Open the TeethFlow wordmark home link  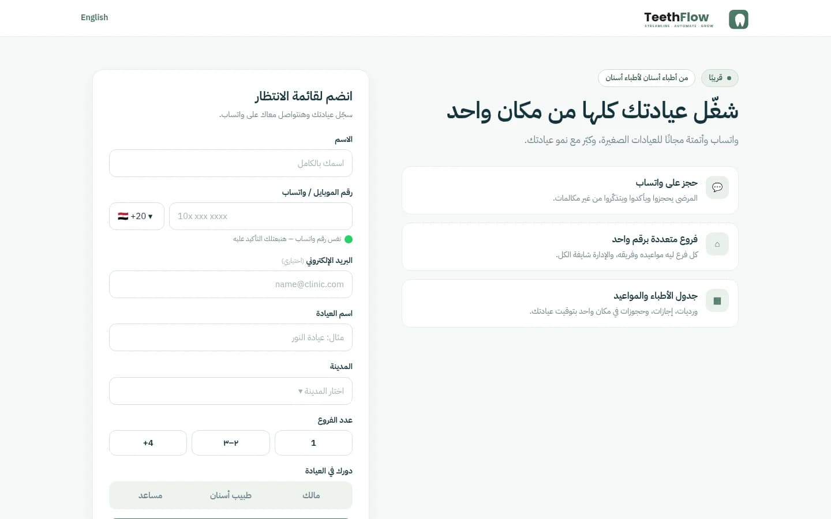[679, 19]
